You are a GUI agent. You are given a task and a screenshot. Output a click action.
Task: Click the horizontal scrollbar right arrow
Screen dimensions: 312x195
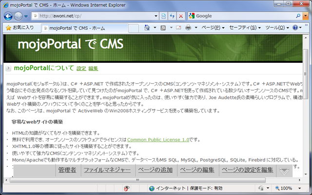(x=299, y=180)
